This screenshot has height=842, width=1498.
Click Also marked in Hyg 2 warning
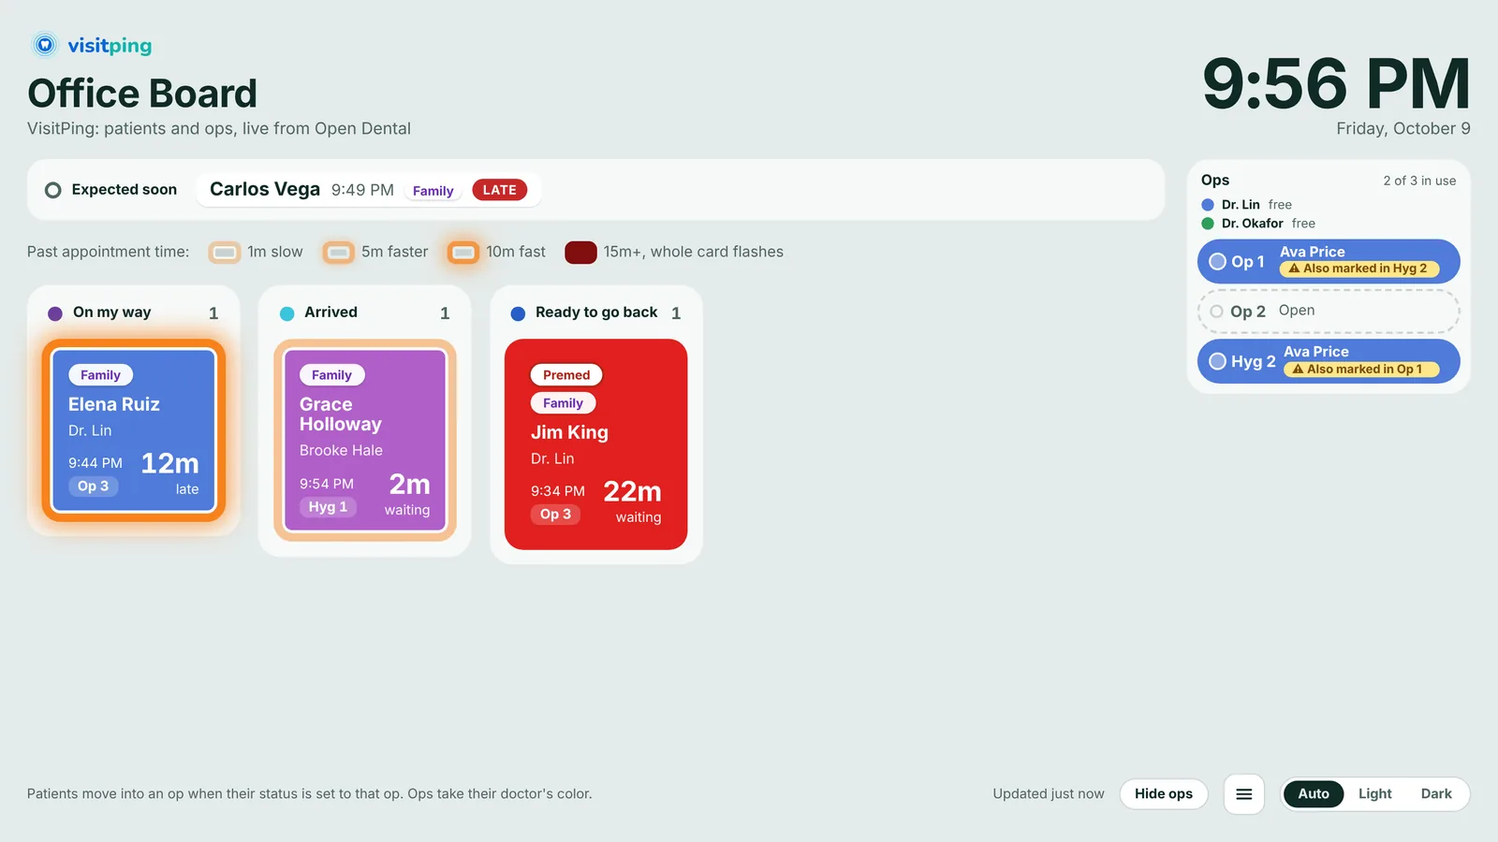point(1359,269)
